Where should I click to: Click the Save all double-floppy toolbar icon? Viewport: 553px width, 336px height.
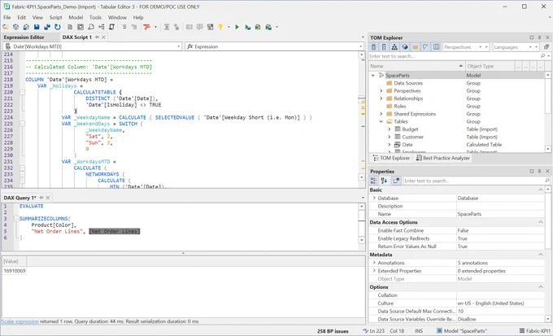(x=47, y=27)
